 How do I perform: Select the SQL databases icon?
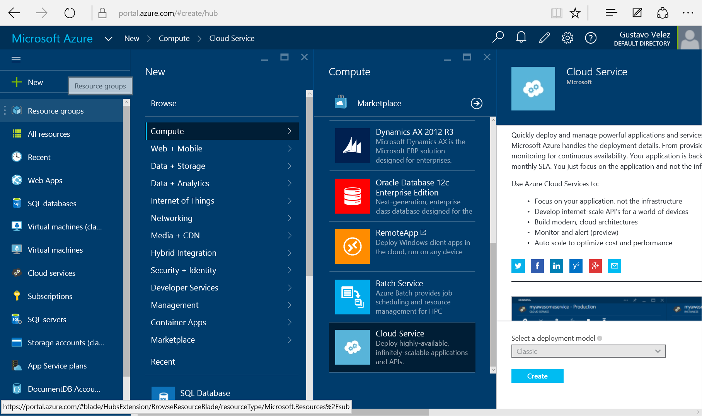coord(17,203)
